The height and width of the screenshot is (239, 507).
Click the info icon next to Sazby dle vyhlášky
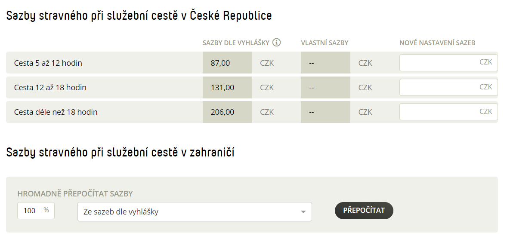click(x=276, y=42)
